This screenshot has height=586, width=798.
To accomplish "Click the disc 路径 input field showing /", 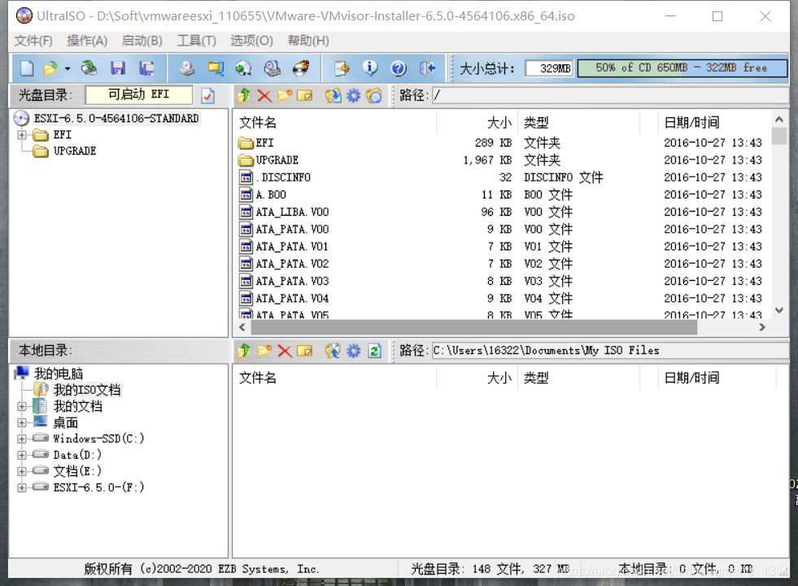I will [610, 95].
